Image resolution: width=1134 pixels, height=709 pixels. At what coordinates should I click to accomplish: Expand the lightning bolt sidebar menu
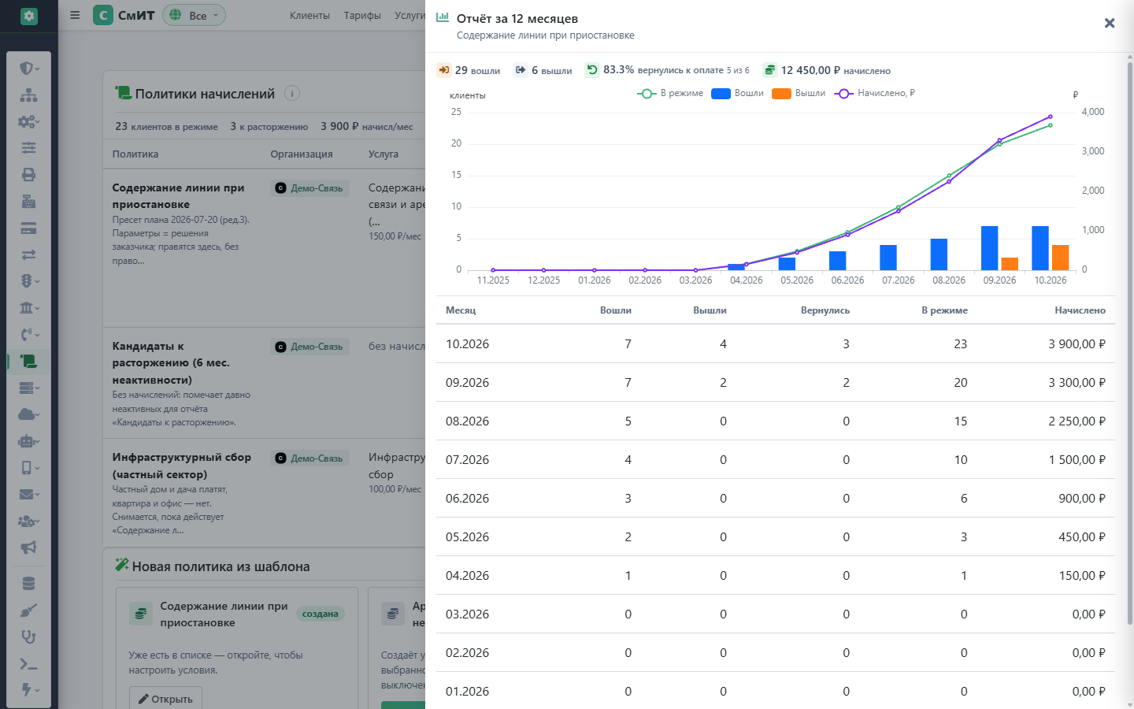[28, 690]
